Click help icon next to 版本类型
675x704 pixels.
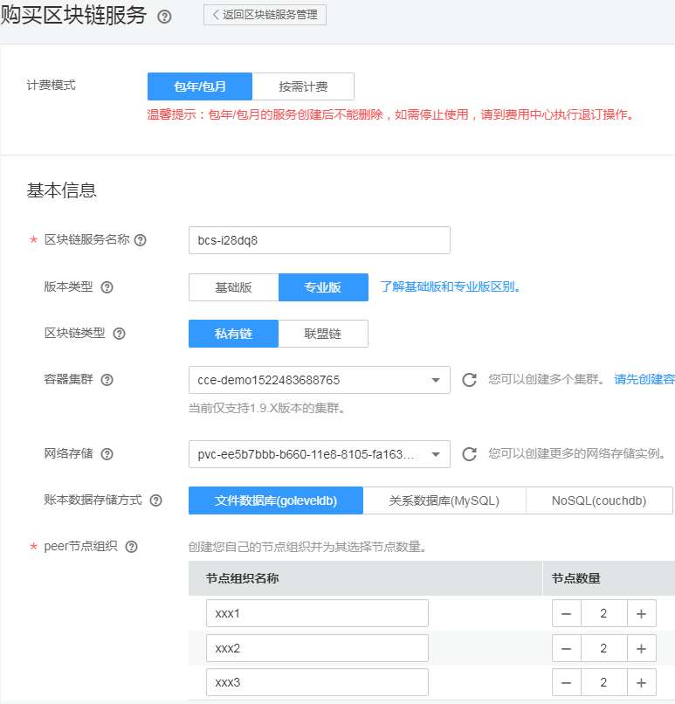point(107,286)
